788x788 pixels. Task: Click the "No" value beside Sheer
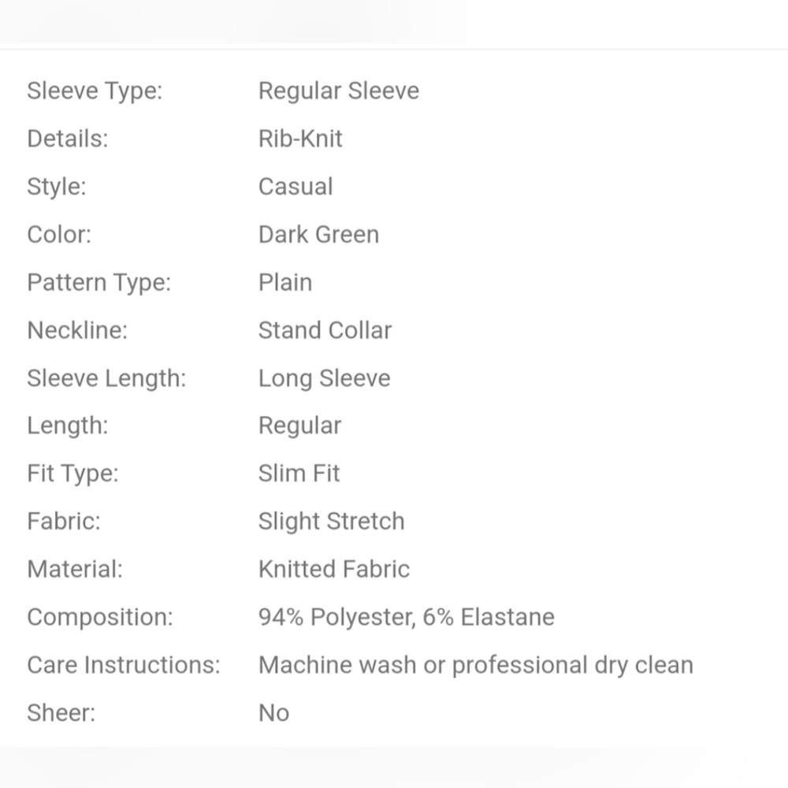273,713
